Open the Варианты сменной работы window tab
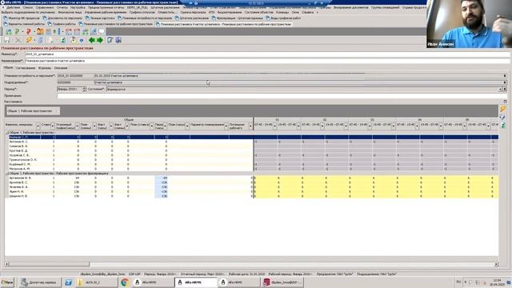The height and width of the screenshot is (288, 512). 24,24
